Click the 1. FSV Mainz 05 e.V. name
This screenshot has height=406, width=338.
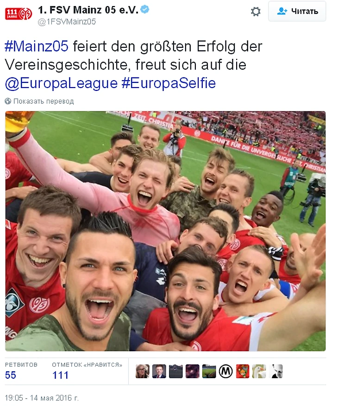point(88,10)
